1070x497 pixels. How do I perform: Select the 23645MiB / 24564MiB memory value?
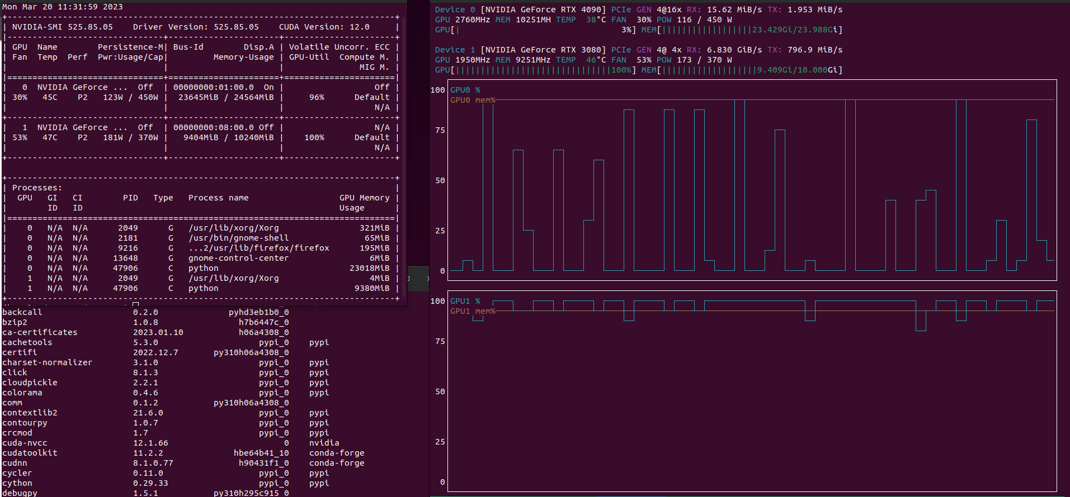tap(226, 97)
